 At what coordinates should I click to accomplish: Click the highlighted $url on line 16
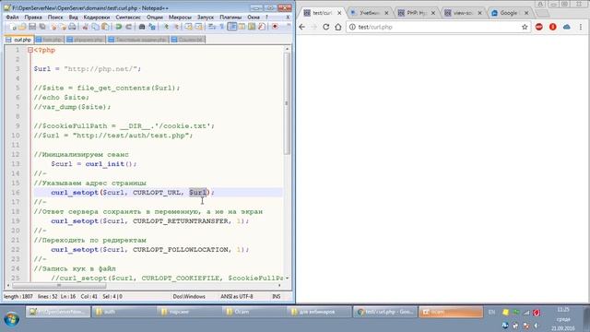(x=197, y=193)
